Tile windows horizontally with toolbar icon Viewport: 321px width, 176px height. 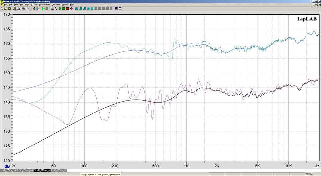click(116, 9)
